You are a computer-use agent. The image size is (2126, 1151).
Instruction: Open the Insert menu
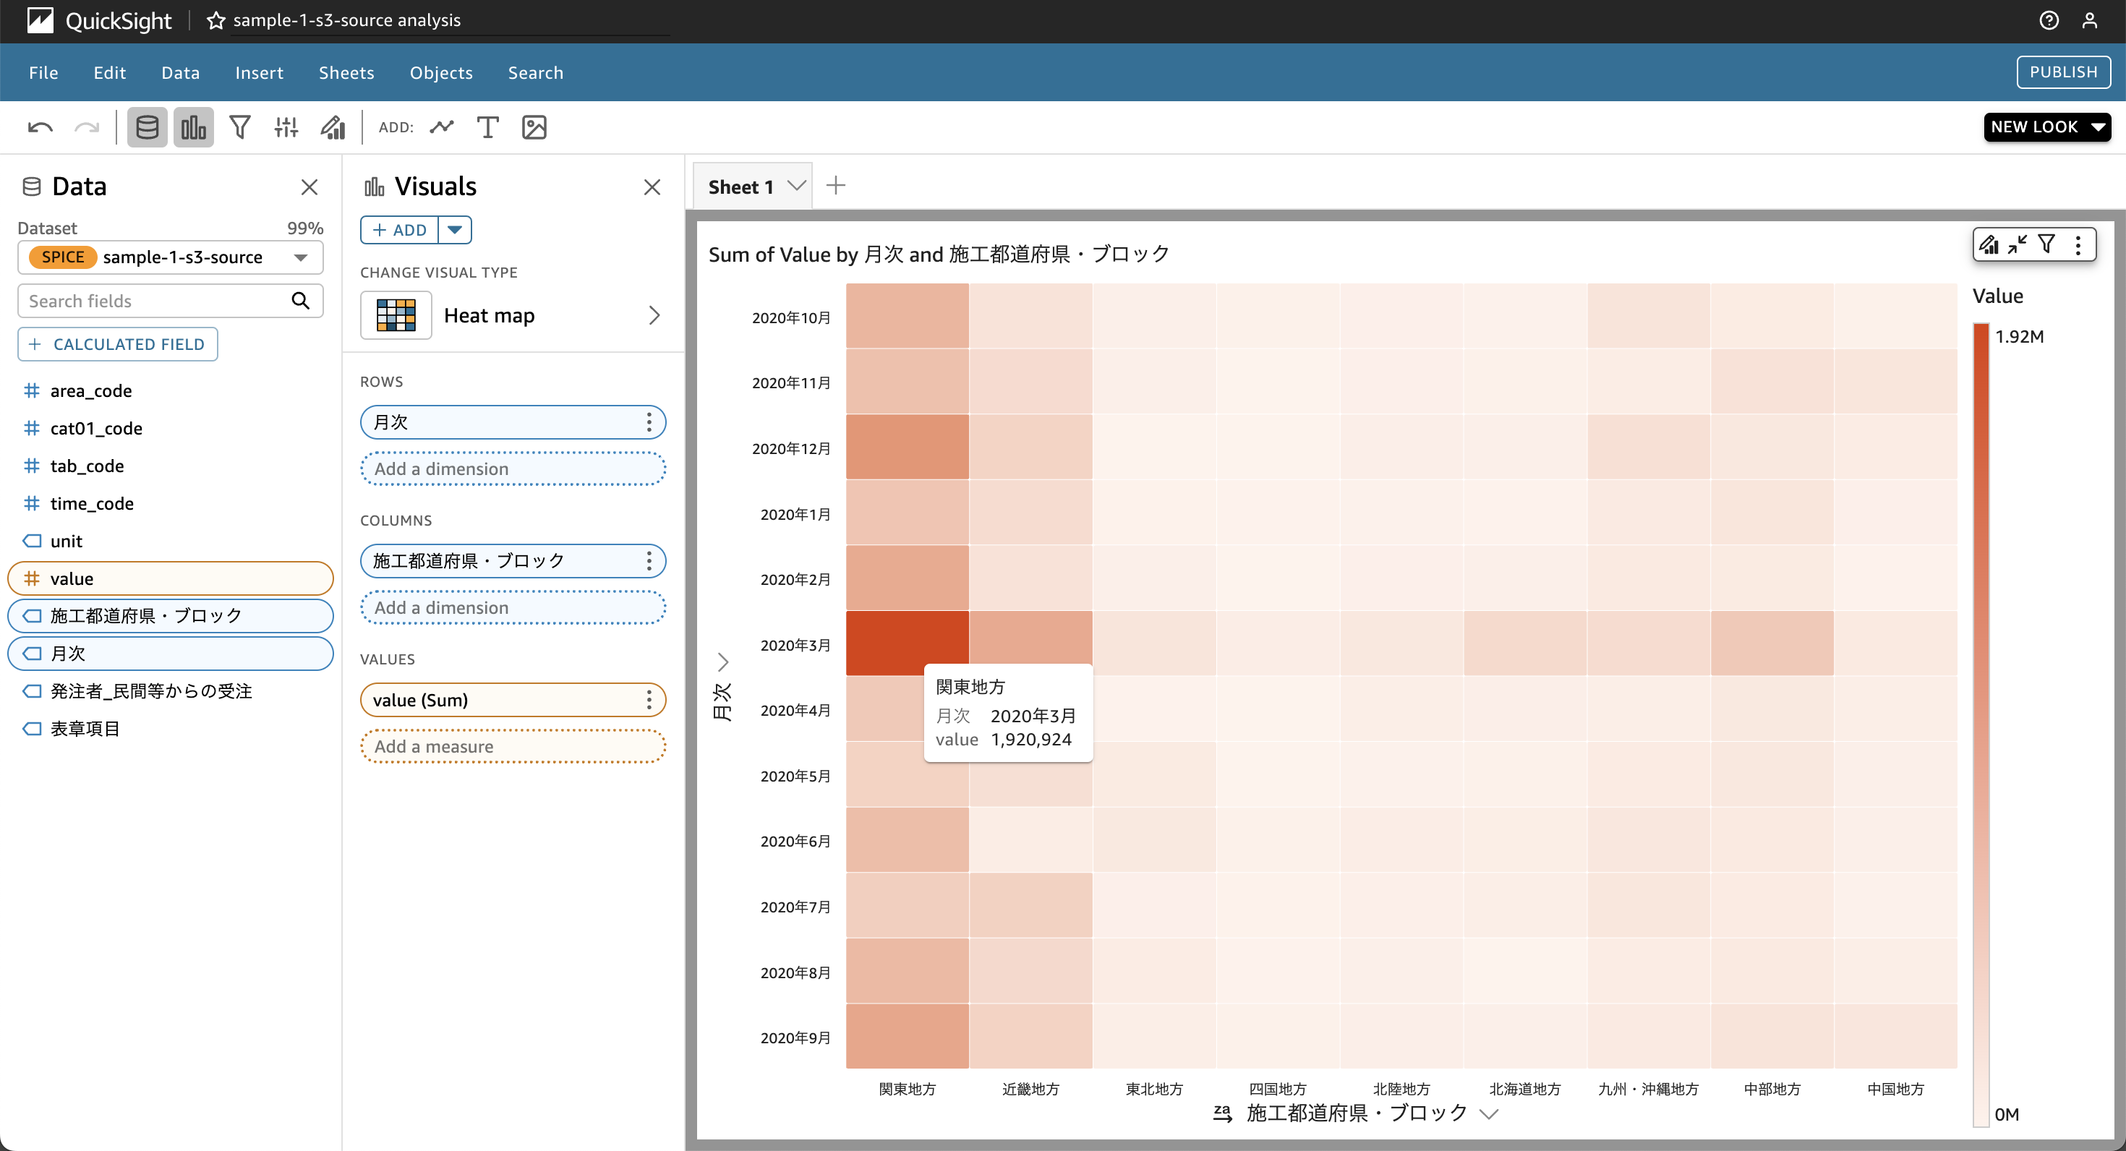tap(259, 72)
